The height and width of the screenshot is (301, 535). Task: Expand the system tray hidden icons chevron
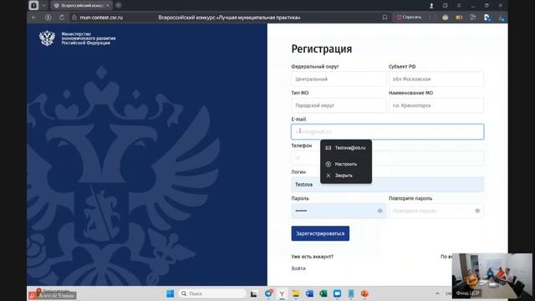437,293
